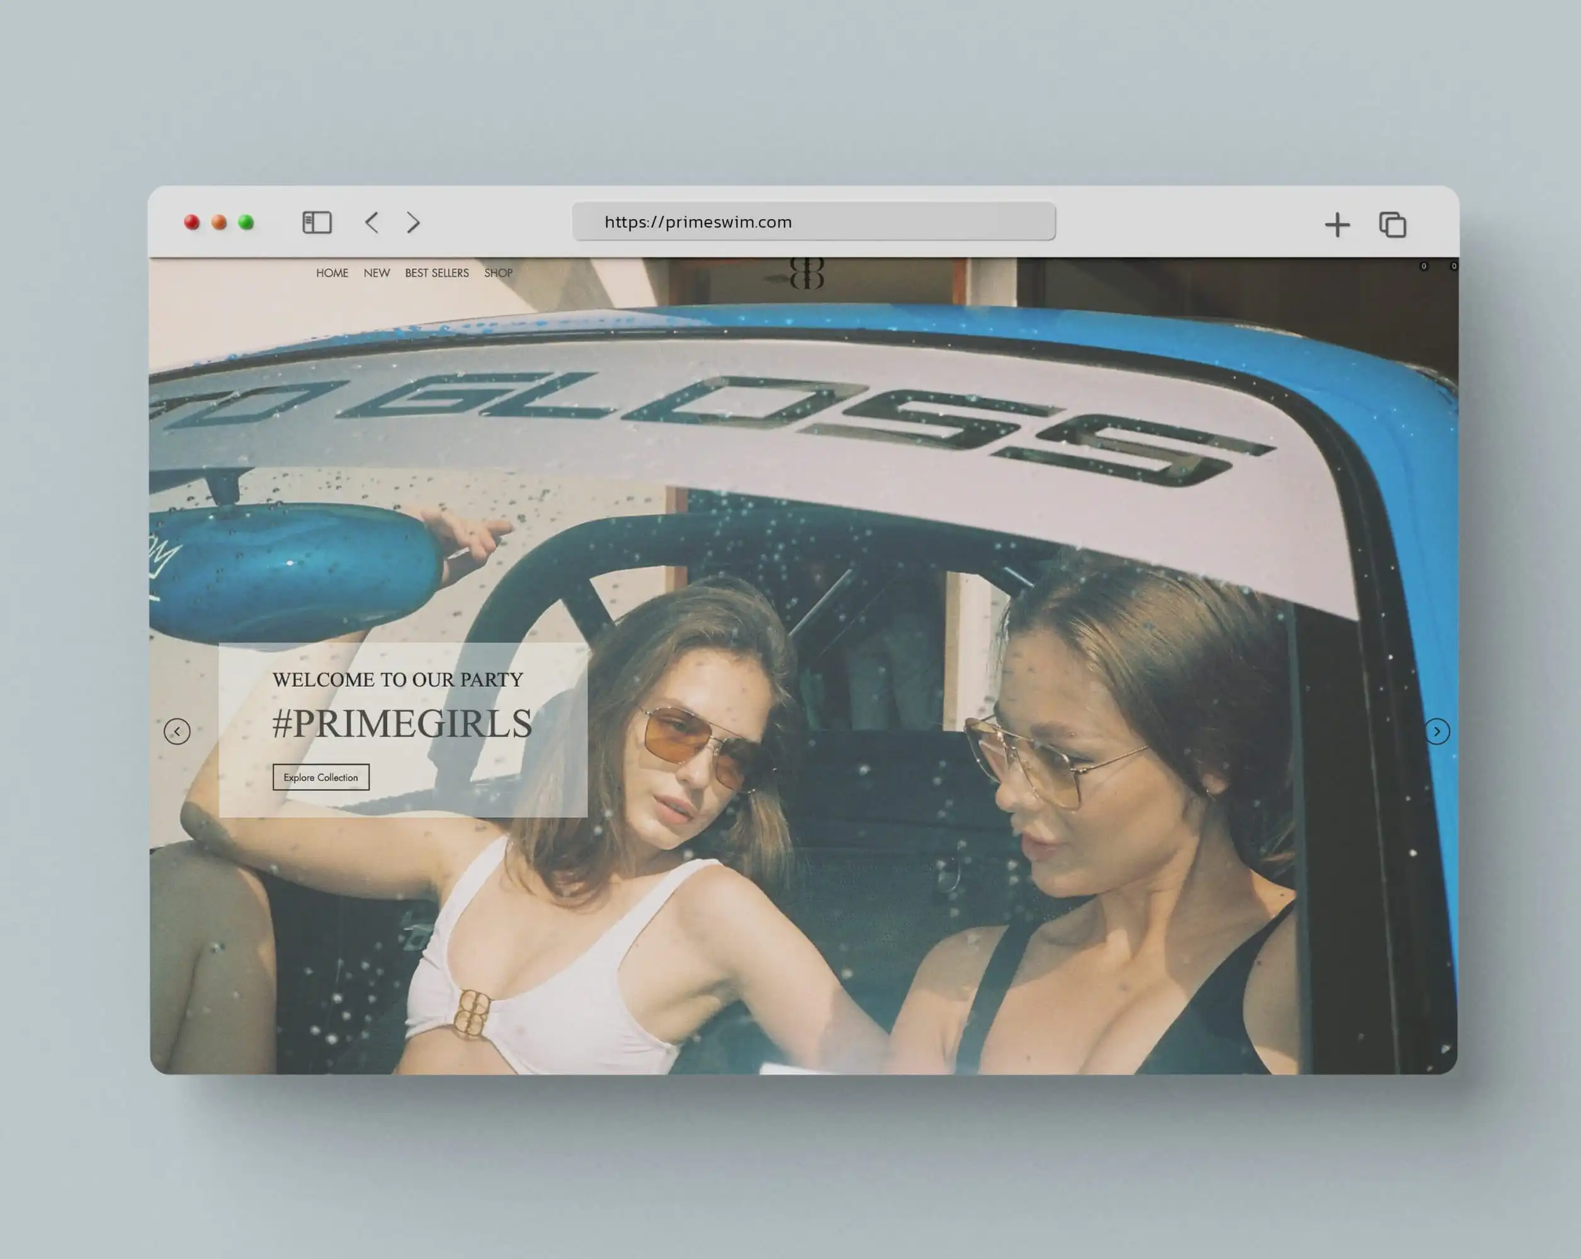
Task: Minimize the window with the orange button
Action: [x=219, y=222]
